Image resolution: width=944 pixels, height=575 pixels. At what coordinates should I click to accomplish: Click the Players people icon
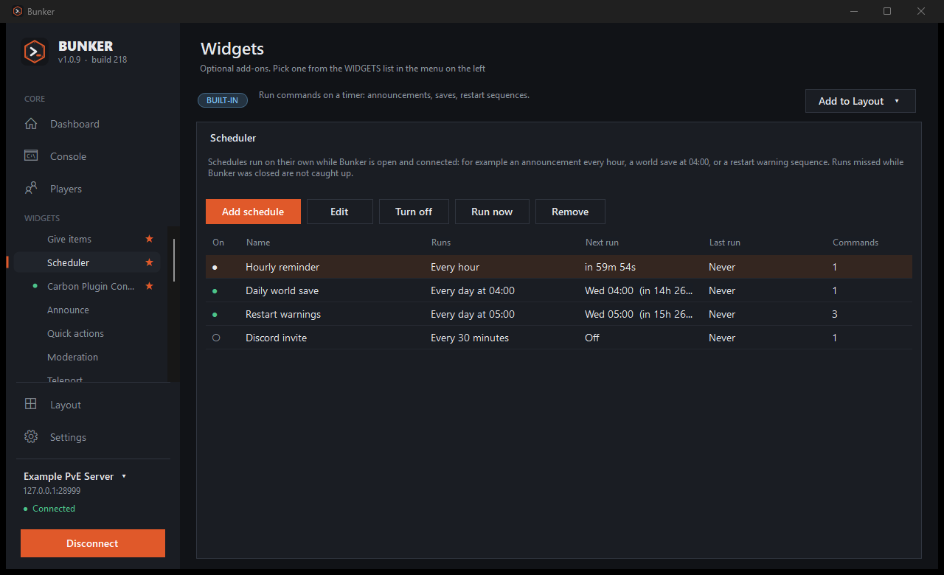31,189
